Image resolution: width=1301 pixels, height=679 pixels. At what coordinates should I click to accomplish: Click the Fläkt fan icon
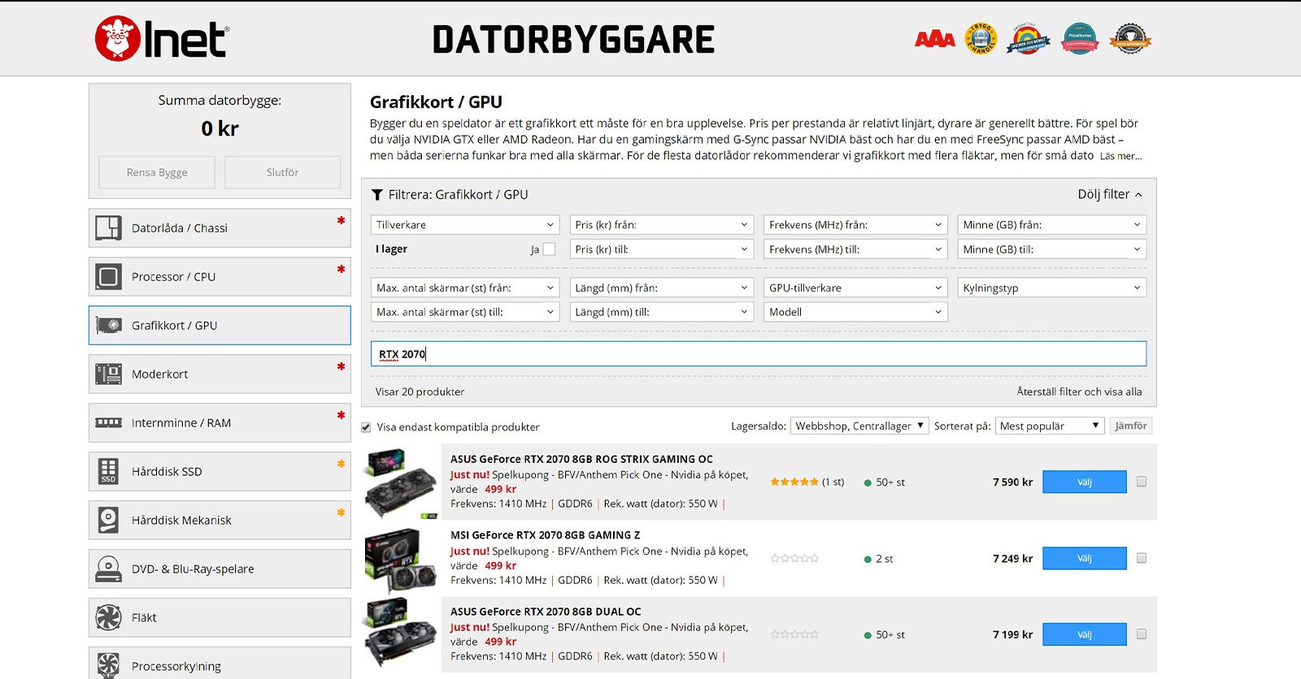(108, 618)
